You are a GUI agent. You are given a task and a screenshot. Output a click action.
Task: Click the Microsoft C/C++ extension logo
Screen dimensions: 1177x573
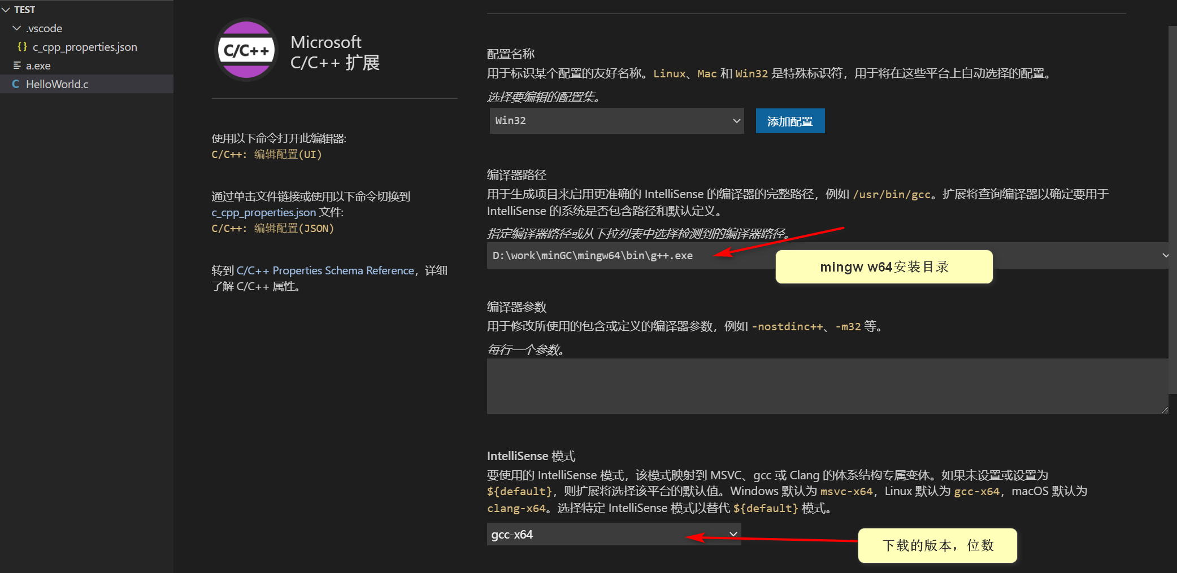point(246,50)
